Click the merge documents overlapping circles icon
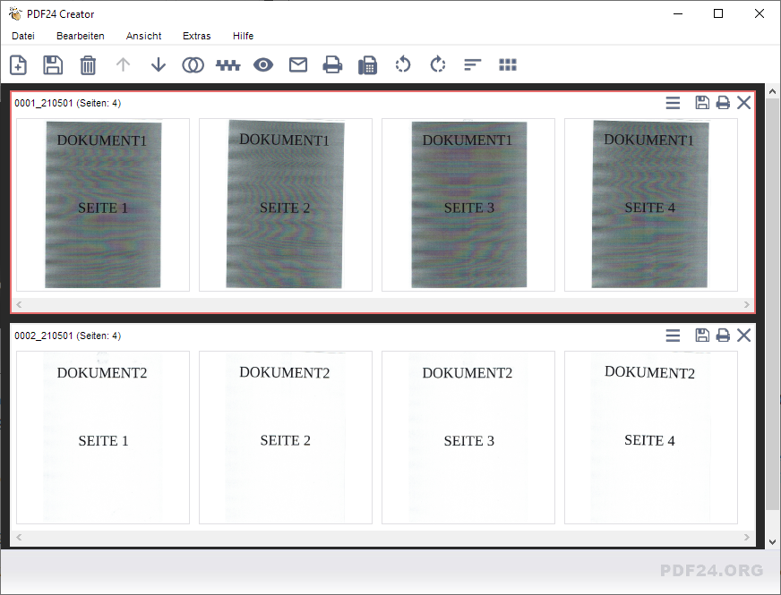The image size is (781, 595). 193,64
